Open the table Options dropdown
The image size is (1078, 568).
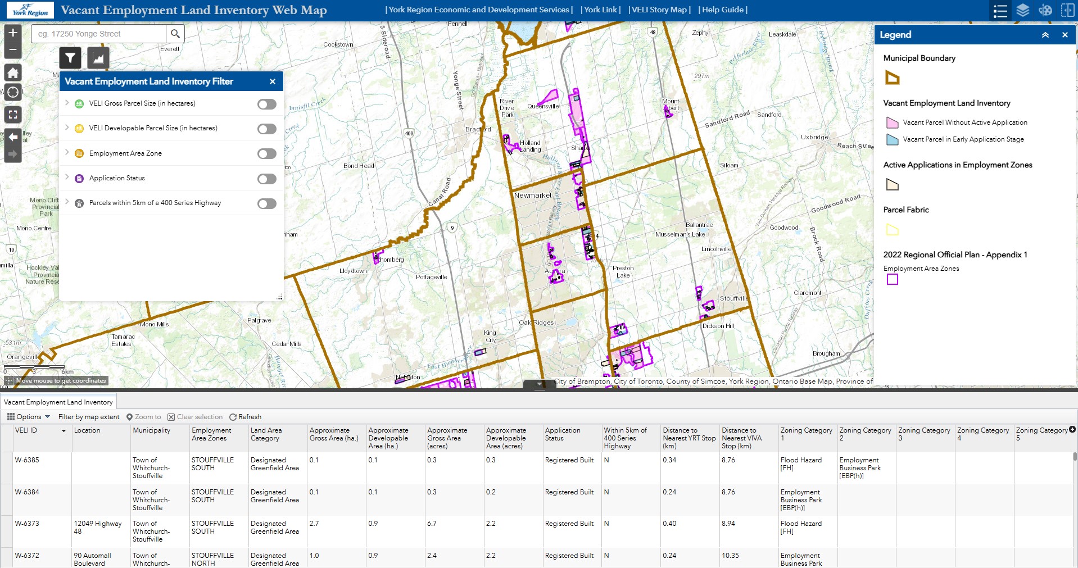(x=29, y=417)
